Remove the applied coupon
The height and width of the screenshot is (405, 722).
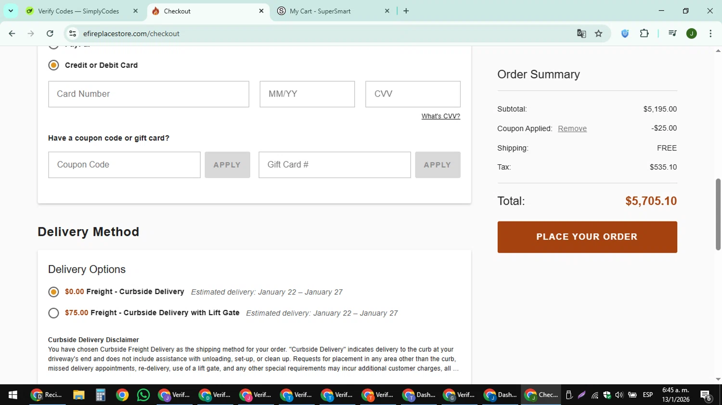(572, 129)
